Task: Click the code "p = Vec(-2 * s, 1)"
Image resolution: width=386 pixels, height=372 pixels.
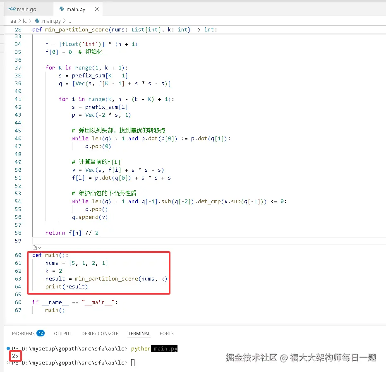Action: (101, 115)
